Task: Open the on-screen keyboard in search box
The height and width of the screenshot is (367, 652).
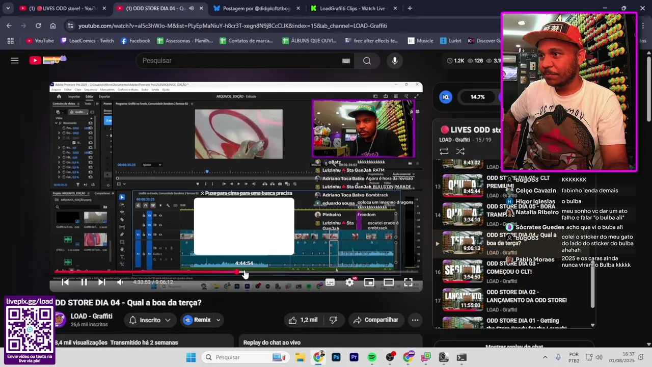Action: (x=346, y=61)
